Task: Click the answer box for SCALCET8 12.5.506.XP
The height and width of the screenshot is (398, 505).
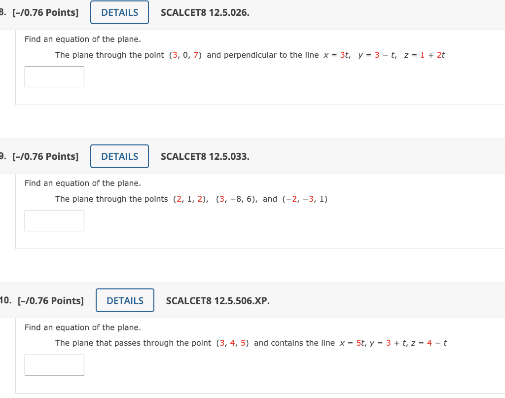Action: 54,365
